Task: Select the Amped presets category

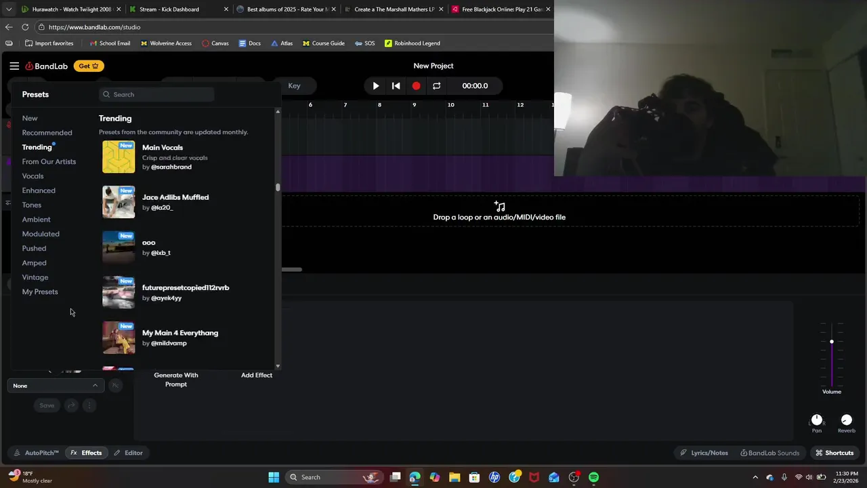Action: (34, 263)
